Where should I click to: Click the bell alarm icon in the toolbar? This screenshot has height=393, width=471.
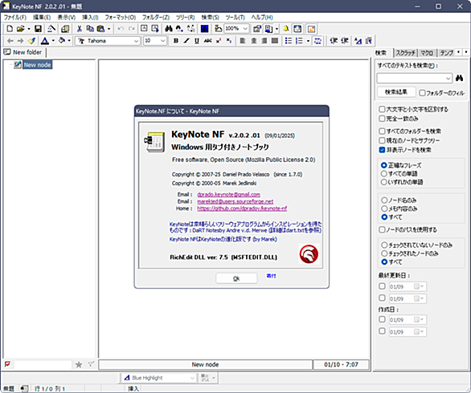click(x=286, y=29)
